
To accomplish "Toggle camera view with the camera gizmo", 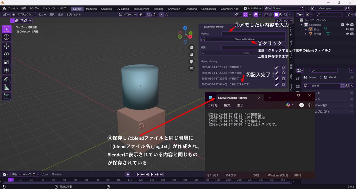I will [192, 61].
